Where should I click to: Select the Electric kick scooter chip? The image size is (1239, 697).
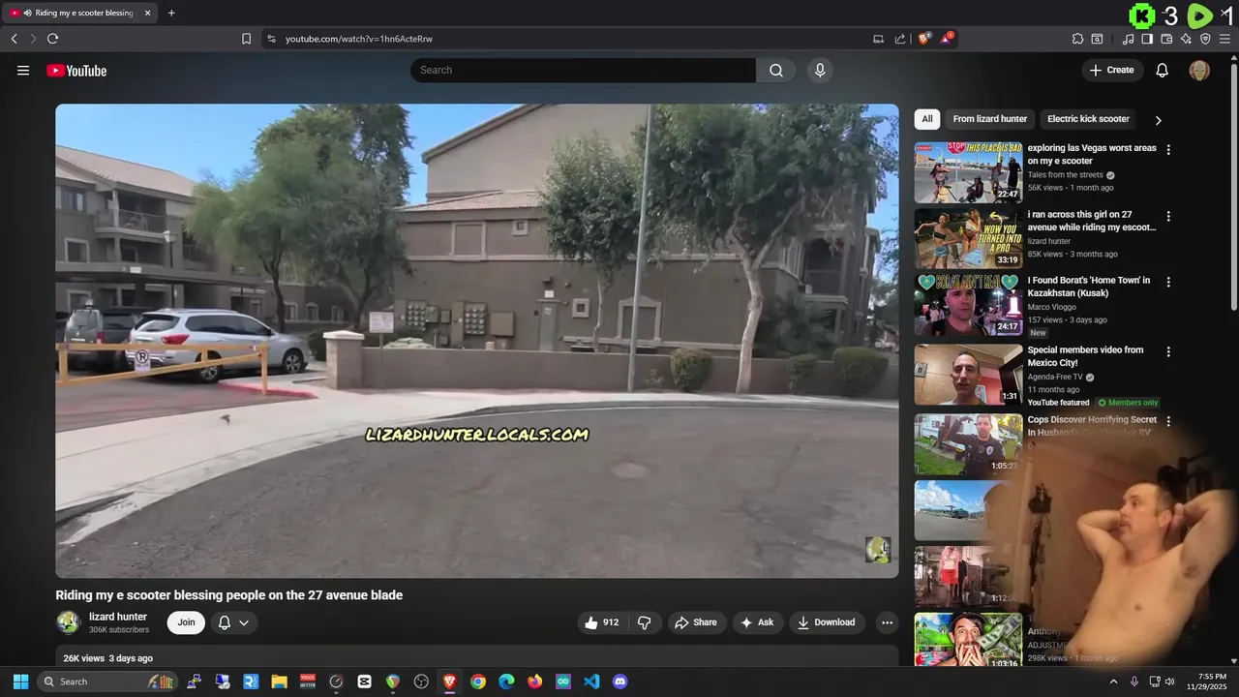pyautogui.click(x=1088, y=119)
